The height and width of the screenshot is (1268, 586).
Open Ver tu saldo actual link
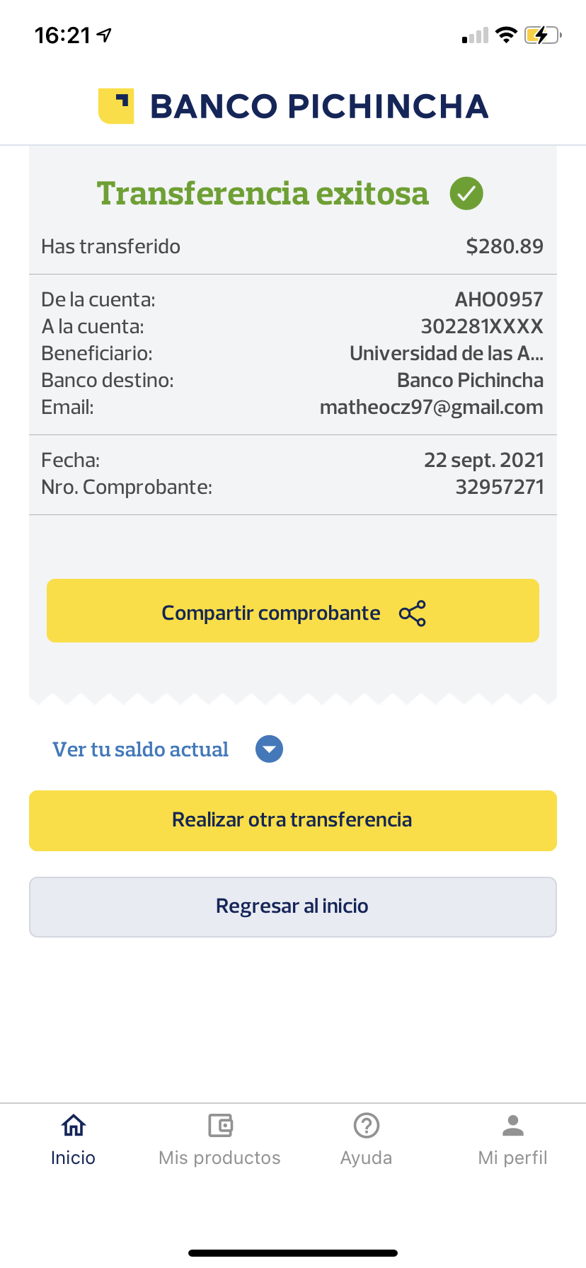pos(141,749)
